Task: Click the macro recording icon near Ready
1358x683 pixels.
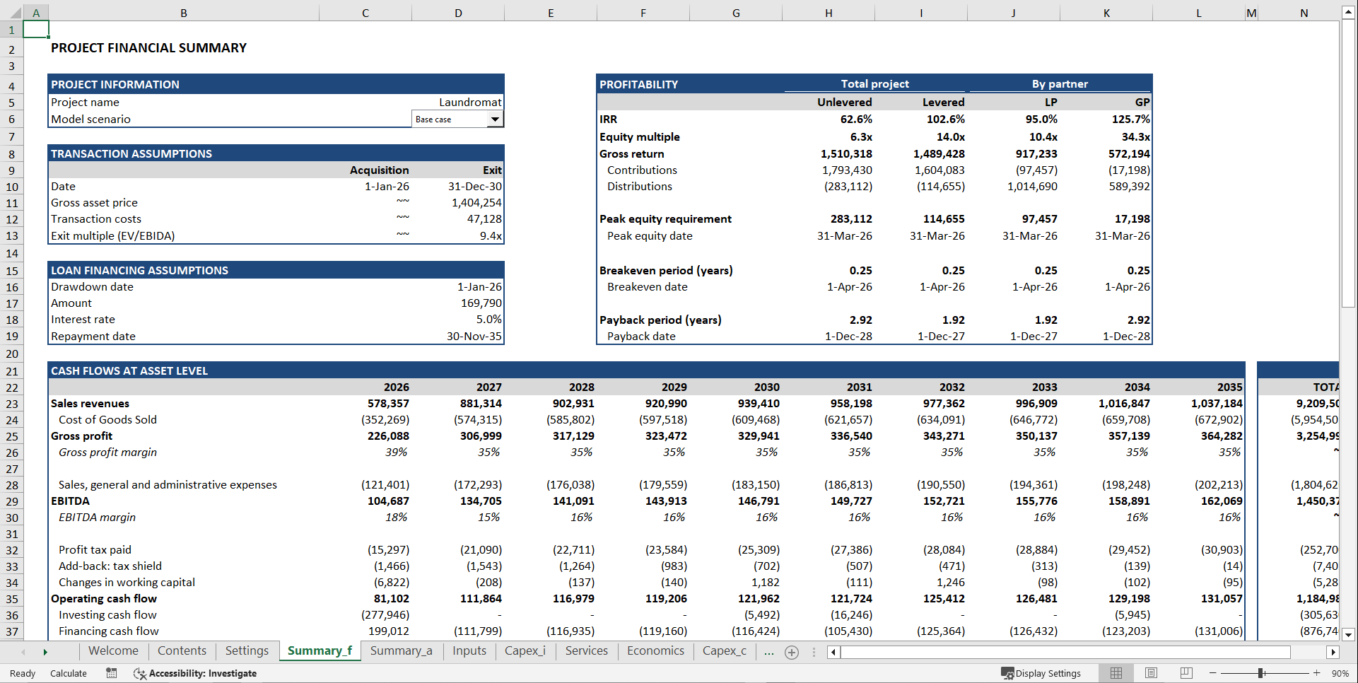Action: (x=111, y=672)
